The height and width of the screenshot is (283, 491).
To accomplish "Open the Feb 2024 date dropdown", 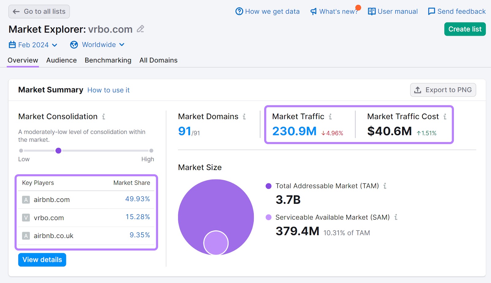I will (33, 45).
